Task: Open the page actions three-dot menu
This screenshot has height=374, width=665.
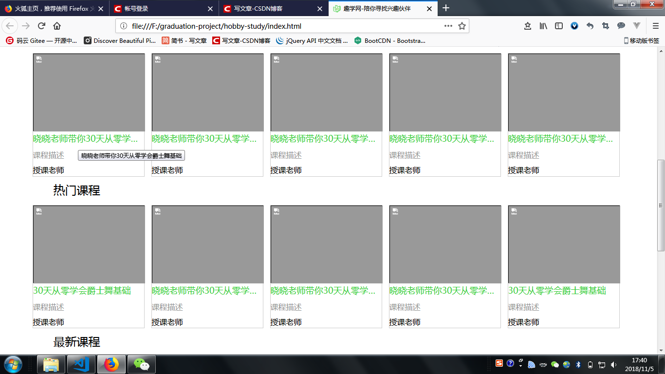Action: (448, 26)
